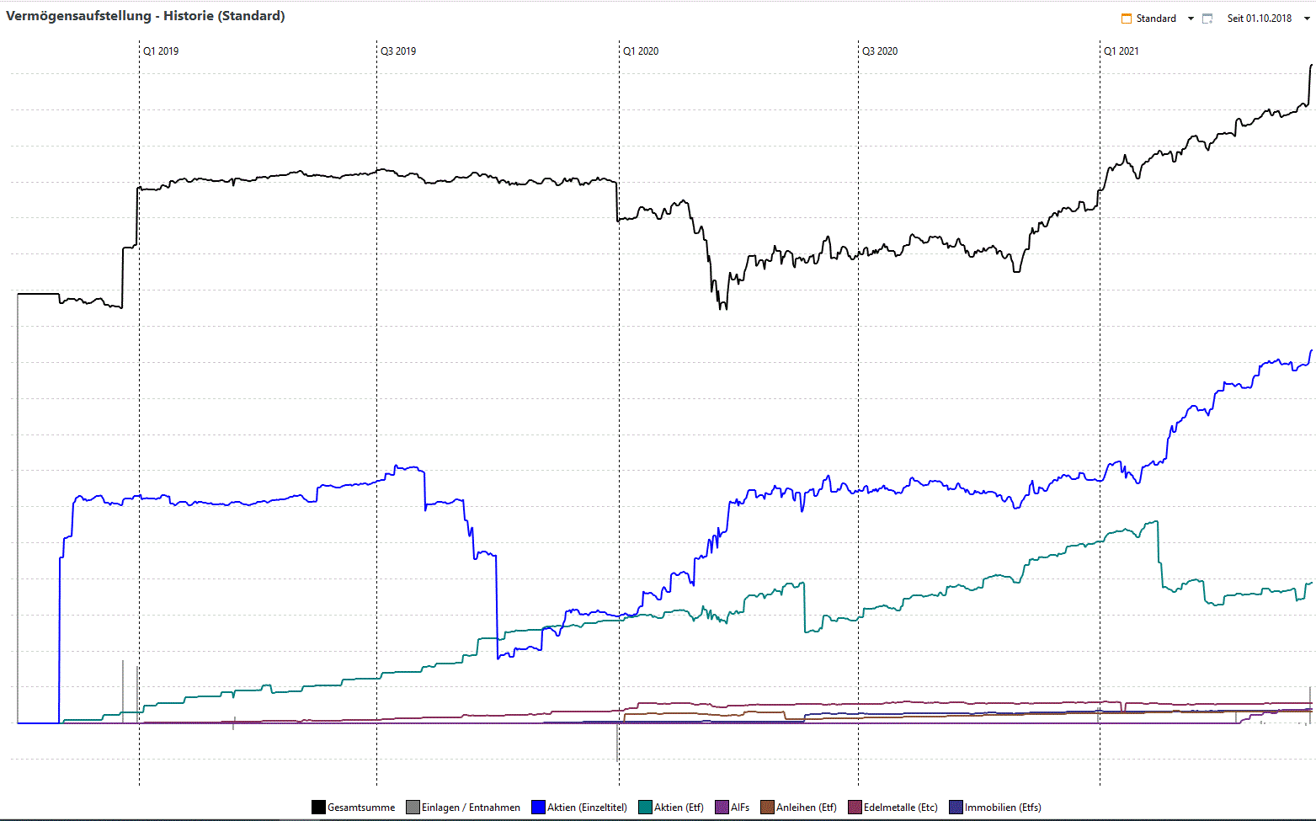
Task: Toggle the Aktien (Etf) legend label
Action: [679, 808]
